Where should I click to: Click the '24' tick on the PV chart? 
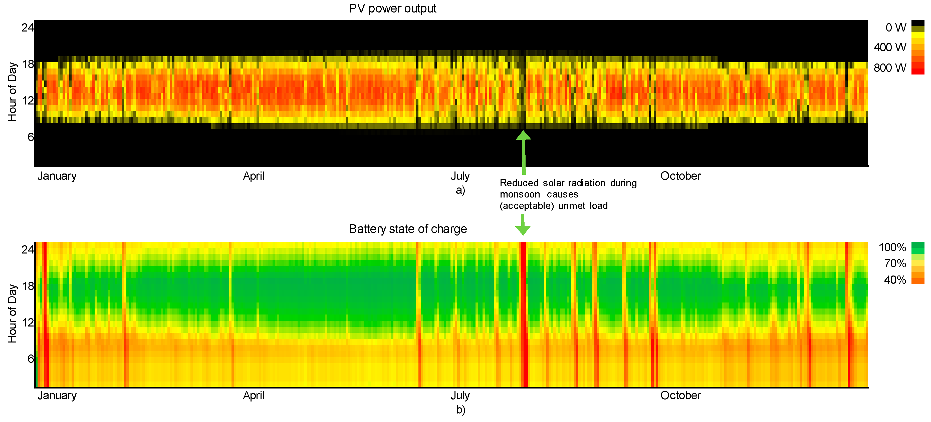(28, 27)
